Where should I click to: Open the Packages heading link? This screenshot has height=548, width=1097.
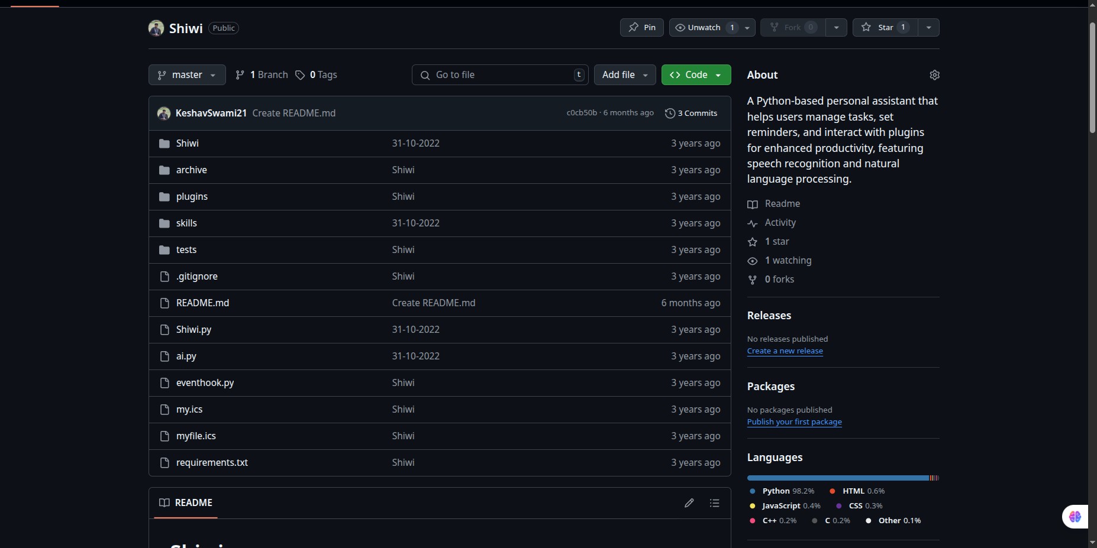tap(770, 386)
